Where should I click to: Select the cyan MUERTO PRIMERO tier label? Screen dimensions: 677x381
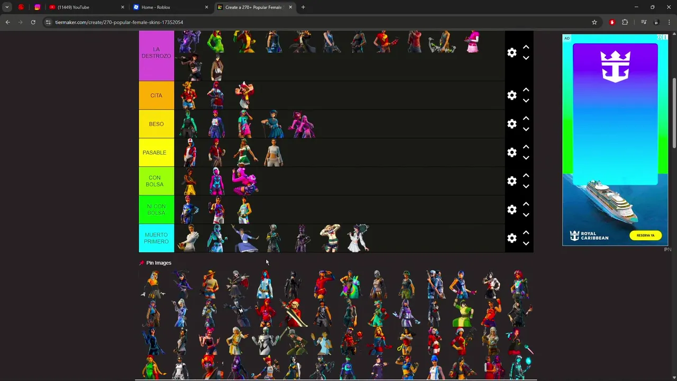pyautogui.click(x=156, y=238)
